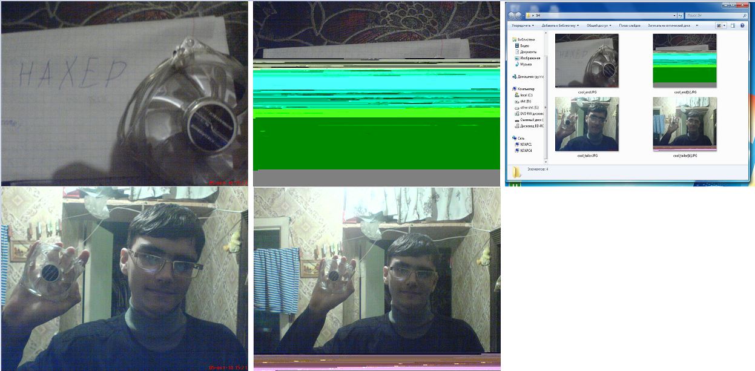755x371 pixels.
Task: Open the Съемный диск removable drive
Action: coord(530,119)
